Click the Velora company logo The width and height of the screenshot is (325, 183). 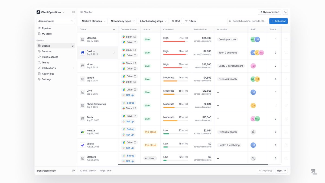83,145
